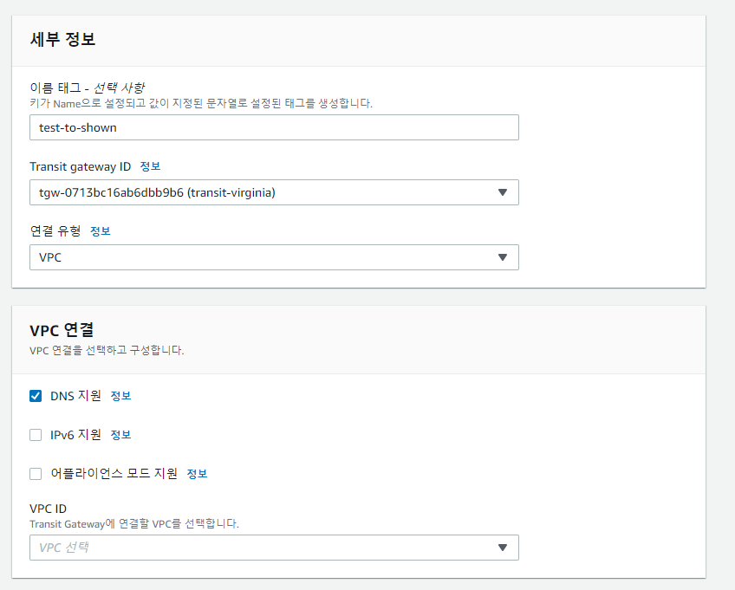Click the VPC 연결 section heading

(x=62, y=330)
